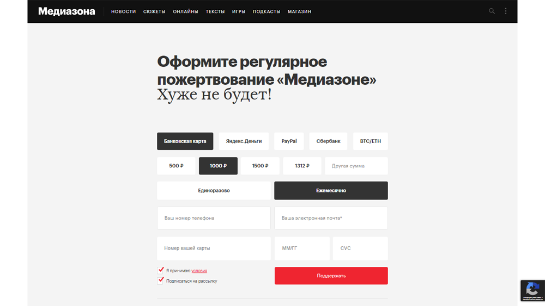Focus the Ваш номер телефона field

pyautogui.click(x=214, y=218)
